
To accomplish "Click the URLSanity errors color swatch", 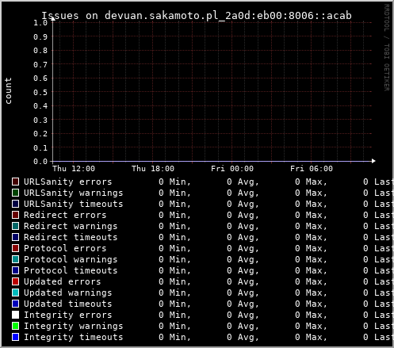I will tap(16, 182).
